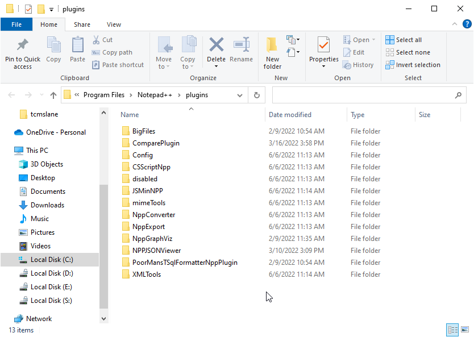Switch to Details view layout icon
Viewport: 474px width, 337px height.
(452, 330)
